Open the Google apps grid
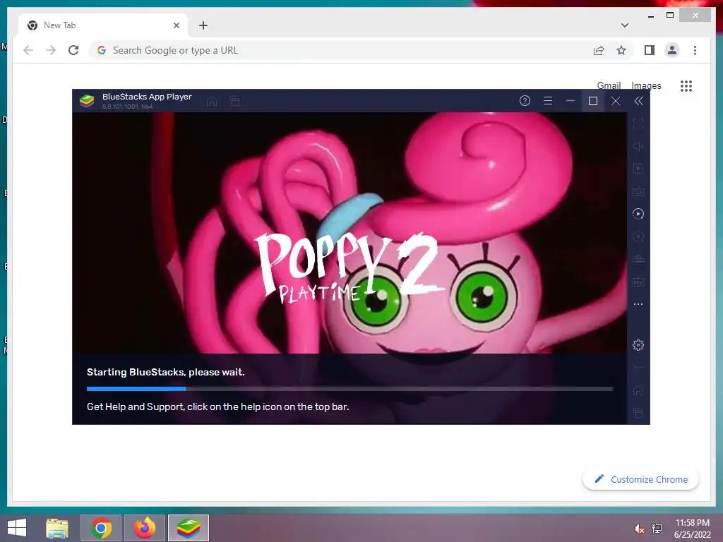This screenshot has height=542, width=723. tap(686, 85)
